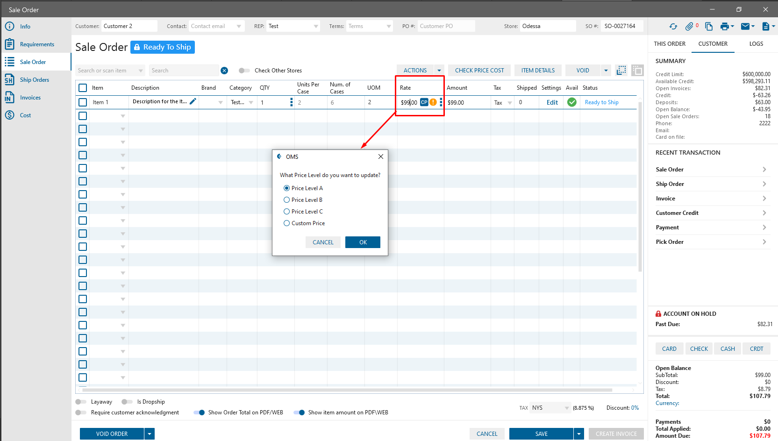The width and height of the screenshot is (778, 441).
Task: Open the Rate cell three-dot menu
Action: (441, 102)
